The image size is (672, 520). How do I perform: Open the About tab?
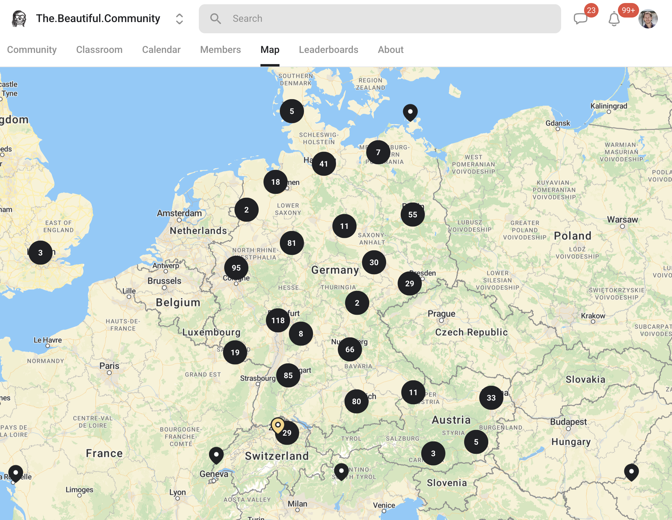click(390, 50)
